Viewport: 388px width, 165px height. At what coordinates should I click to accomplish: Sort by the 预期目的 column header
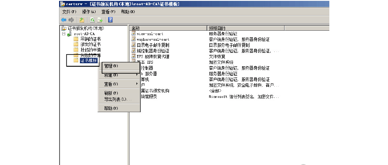(x=245, y=28)
